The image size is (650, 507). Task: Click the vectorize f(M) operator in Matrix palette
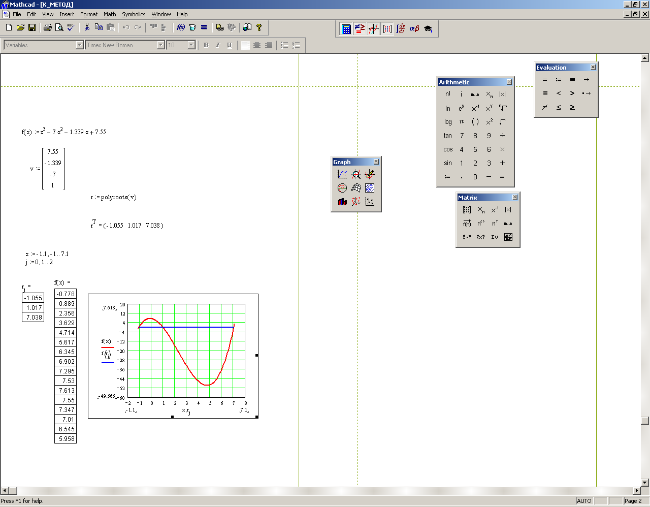pyautogui.click(x=467, y=224)
